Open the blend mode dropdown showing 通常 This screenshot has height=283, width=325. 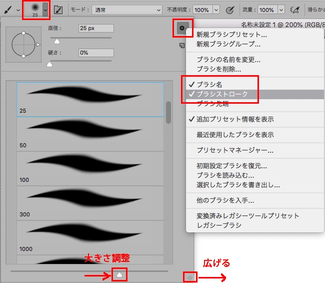coord(127,10)
